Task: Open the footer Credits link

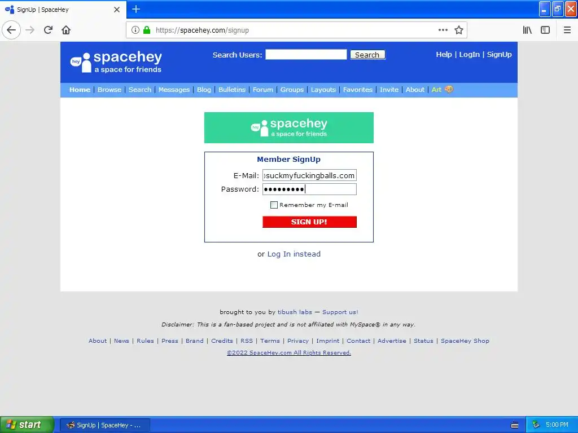Action: [x=222, y=341]
